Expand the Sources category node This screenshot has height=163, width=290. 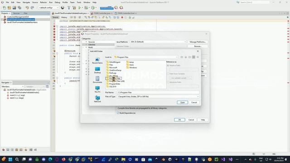[x=86, y=42]
